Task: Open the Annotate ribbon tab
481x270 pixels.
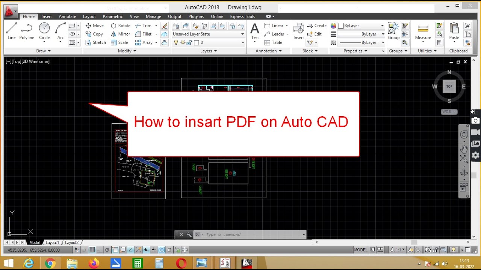Action: tap(67, 16)
